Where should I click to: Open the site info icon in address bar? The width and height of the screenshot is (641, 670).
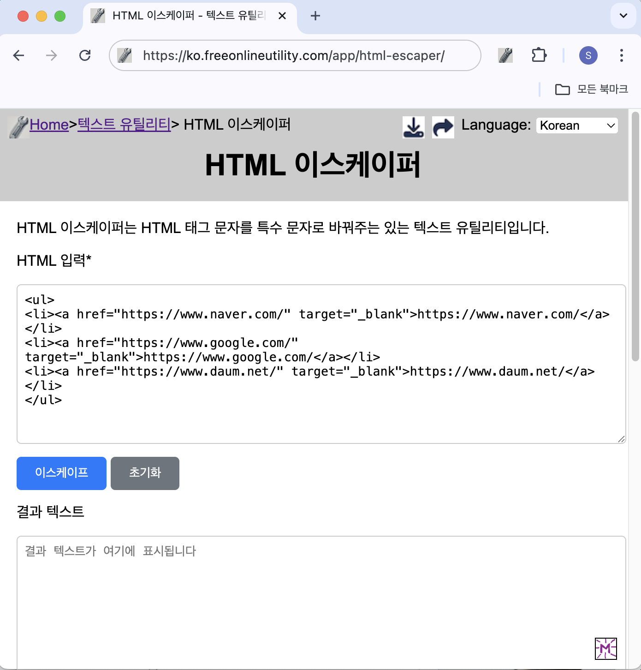coord(125,55)
